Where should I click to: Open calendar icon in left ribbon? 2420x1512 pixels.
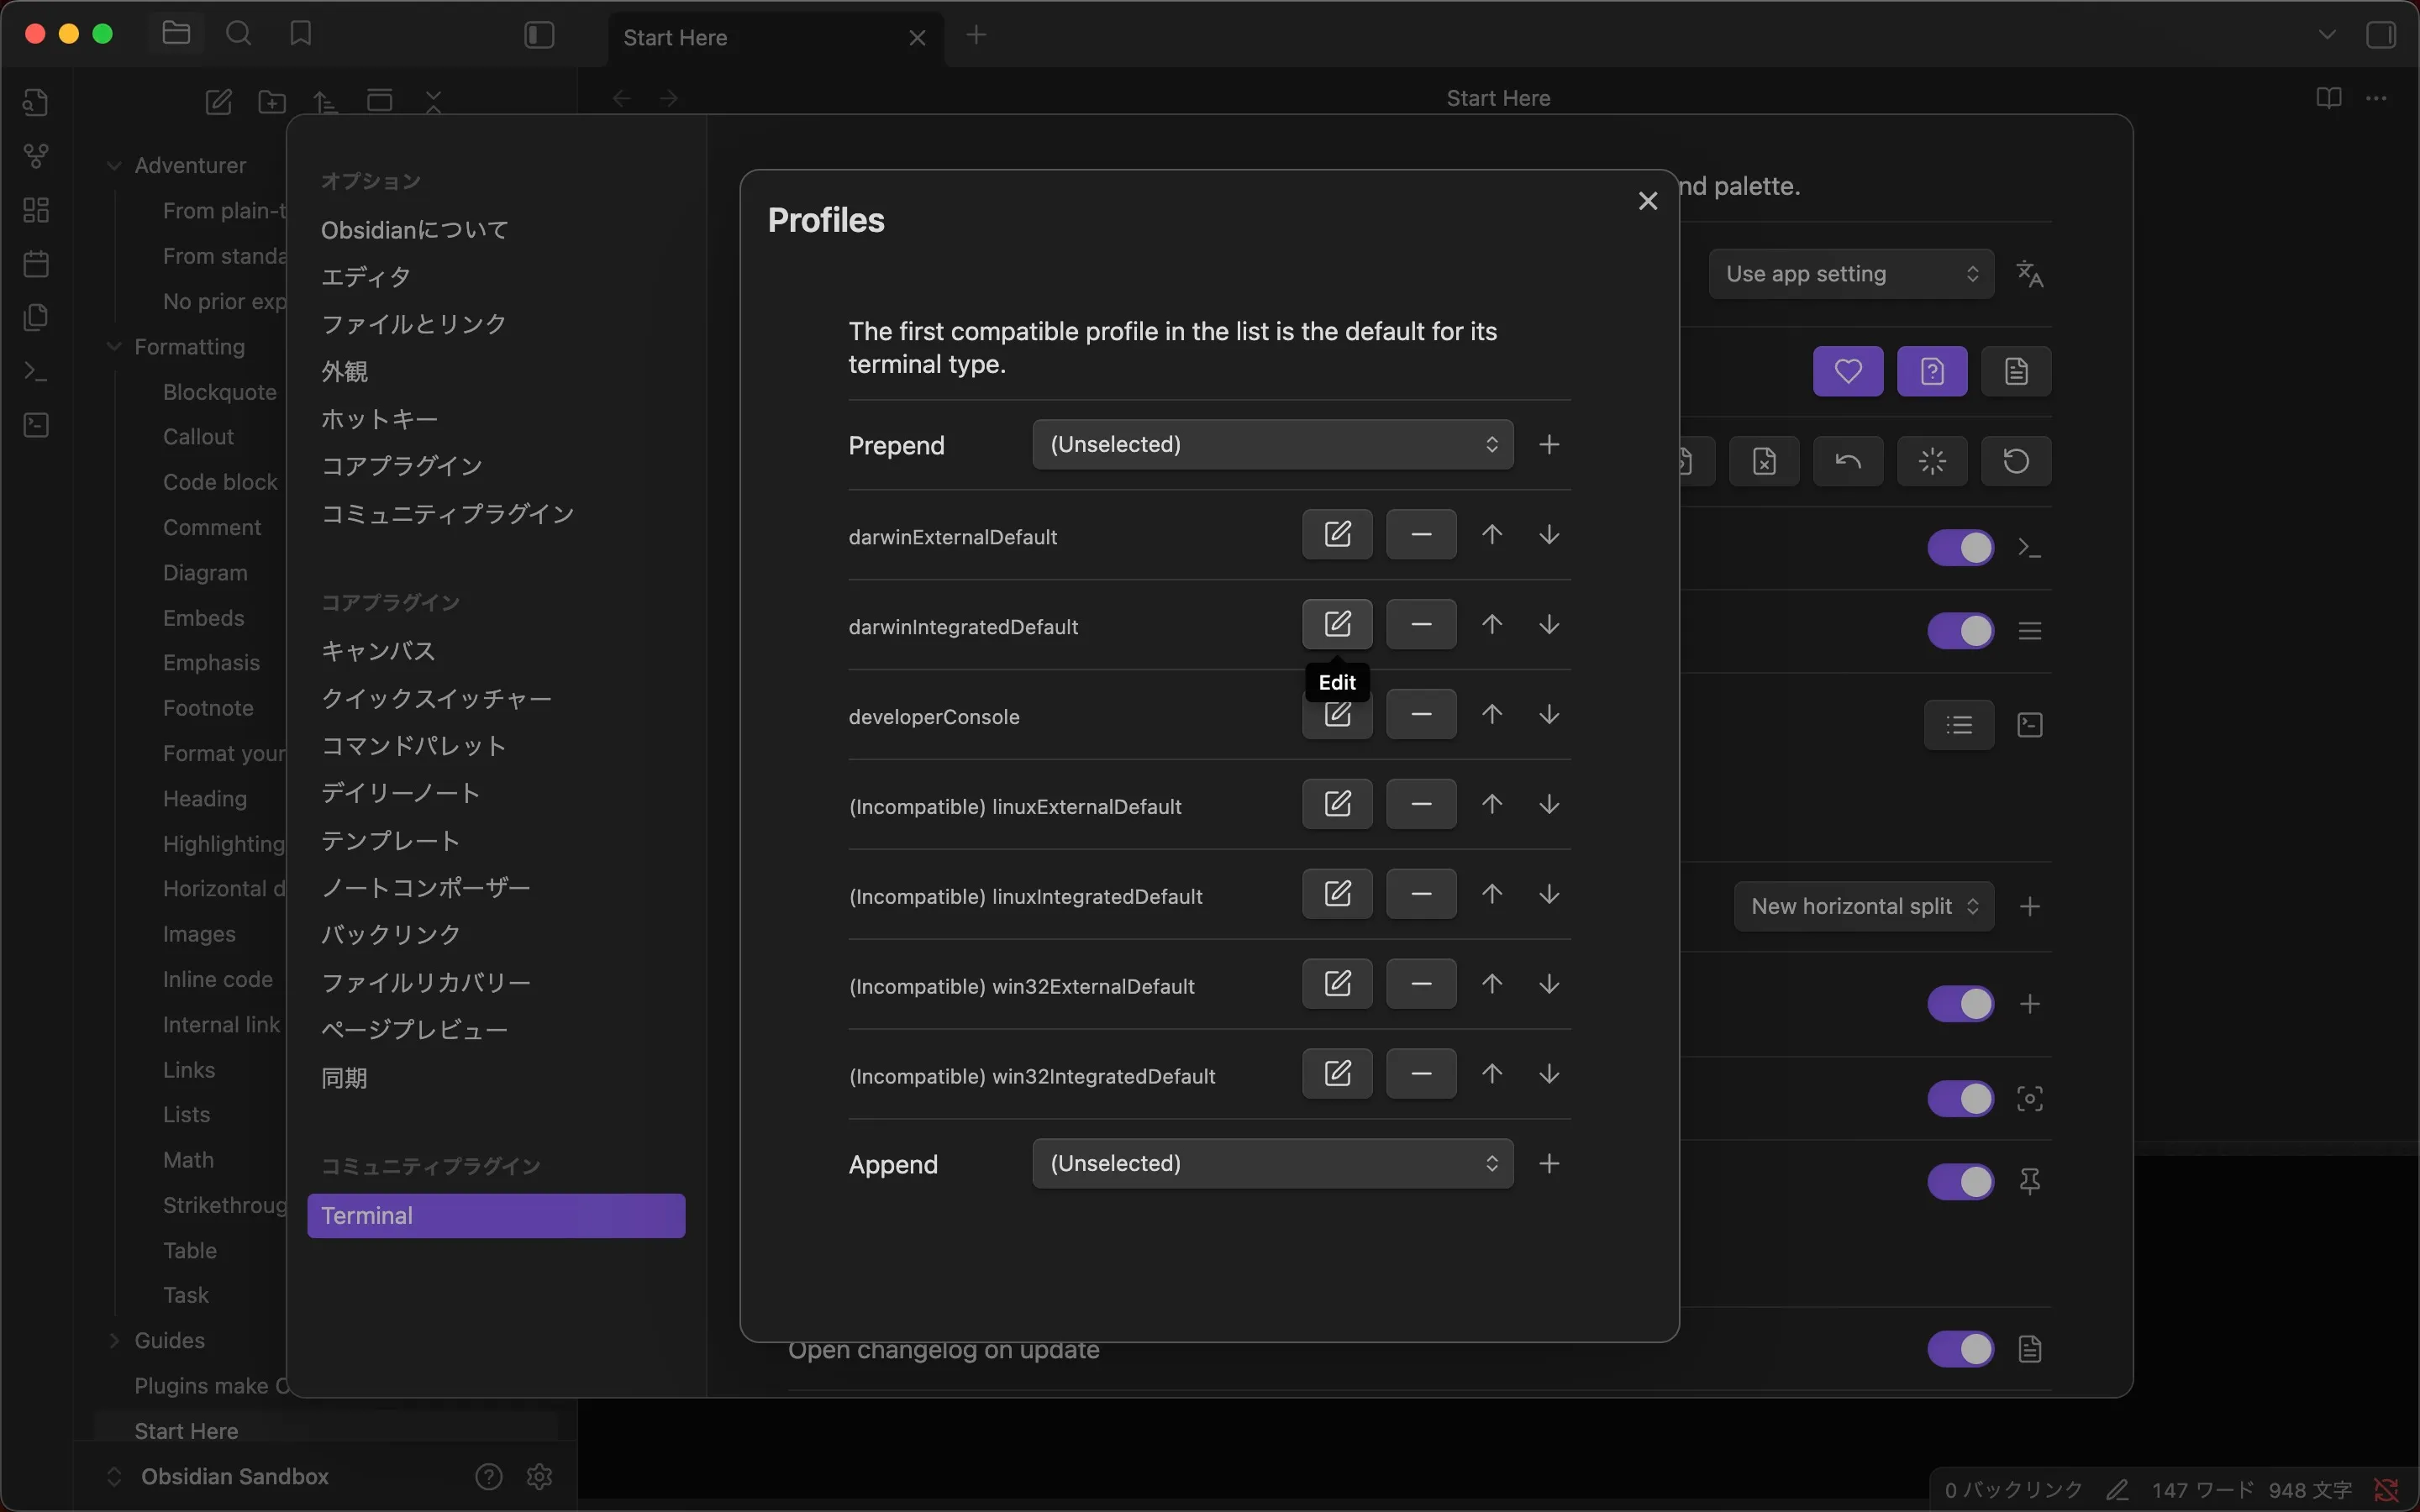[36, 264]
